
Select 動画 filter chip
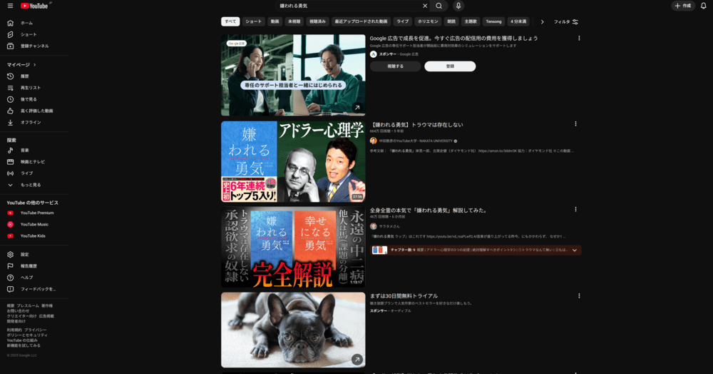[275, 21]
